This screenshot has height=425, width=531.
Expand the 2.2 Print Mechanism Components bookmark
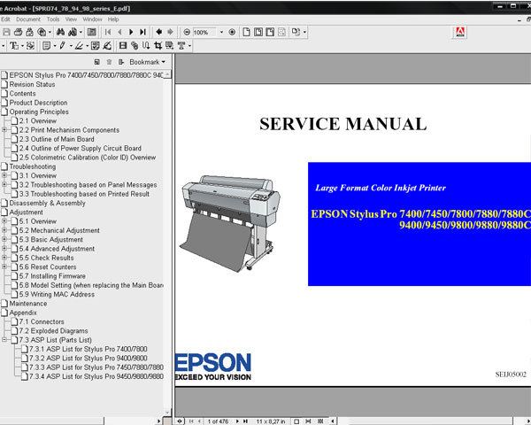click(5, 130)
